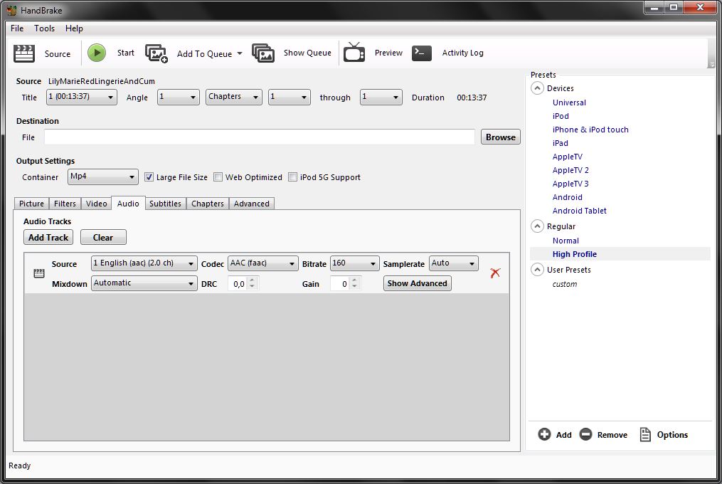This screenshot has height=484, width=722.
Task: Open the Bitrate 160 dropdown
Action: (354, 263)
